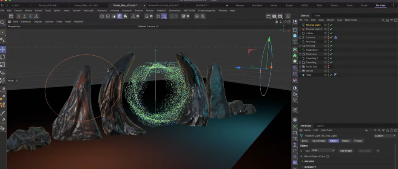
Task: Click the back arrow in Attributes manager
Action: coord(366,130)
